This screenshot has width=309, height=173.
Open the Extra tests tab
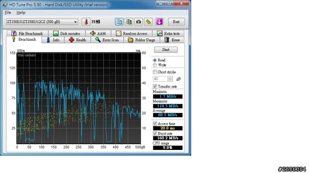[169, 34]
